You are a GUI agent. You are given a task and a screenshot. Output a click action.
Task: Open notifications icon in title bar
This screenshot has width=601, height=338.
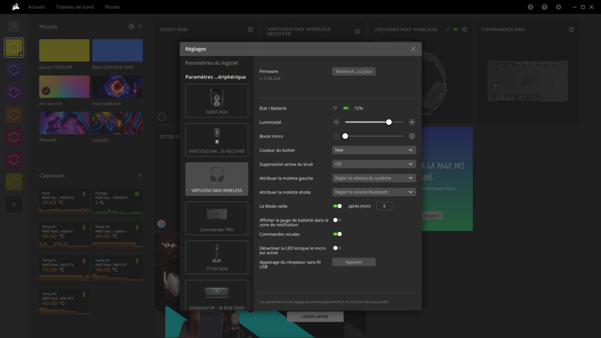531,7
